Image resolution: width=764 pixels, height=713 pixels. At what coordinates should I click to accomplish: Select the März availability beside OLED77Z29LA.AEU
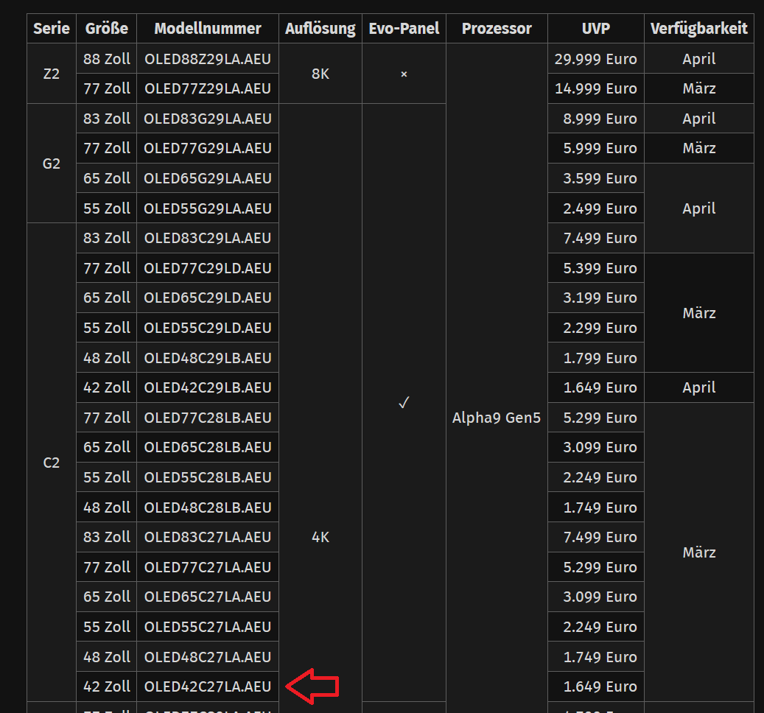698,88
